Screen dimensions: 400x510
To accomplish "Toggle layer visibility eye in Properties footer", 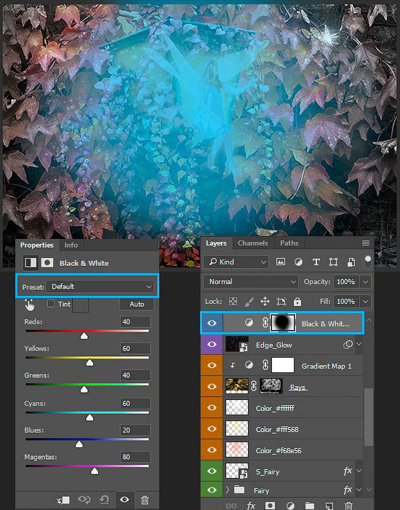I will coord(124,499).
